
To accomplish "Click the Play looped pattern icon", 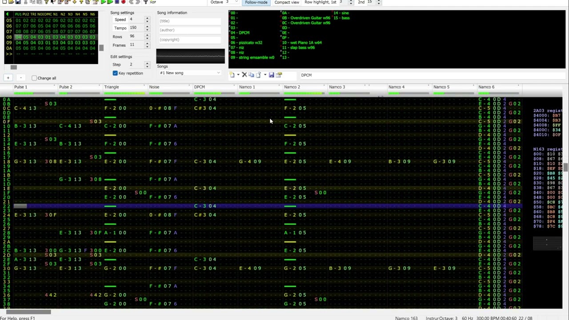I will (110, 2).
